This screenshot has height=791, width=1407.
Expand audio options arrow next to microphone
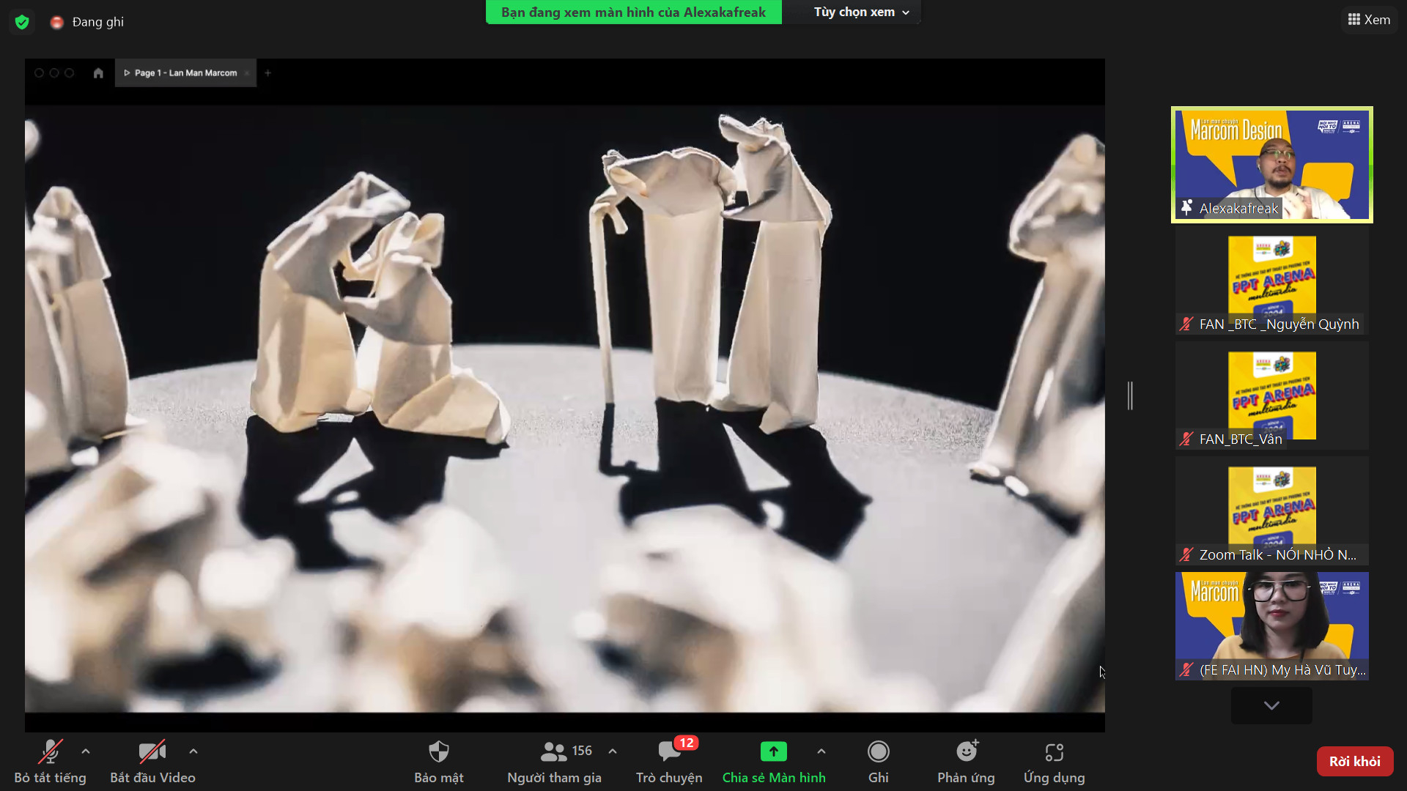pyautogui.click(x=86, y=751)
